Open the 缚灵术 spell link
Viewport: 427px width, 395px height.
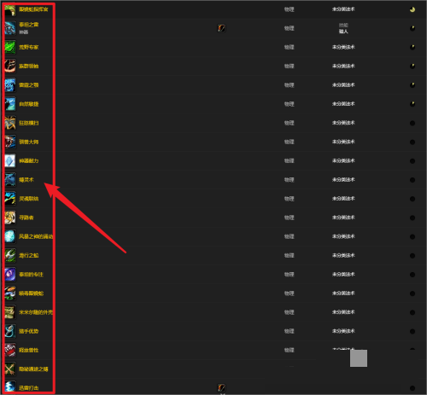tap(26, 180)
